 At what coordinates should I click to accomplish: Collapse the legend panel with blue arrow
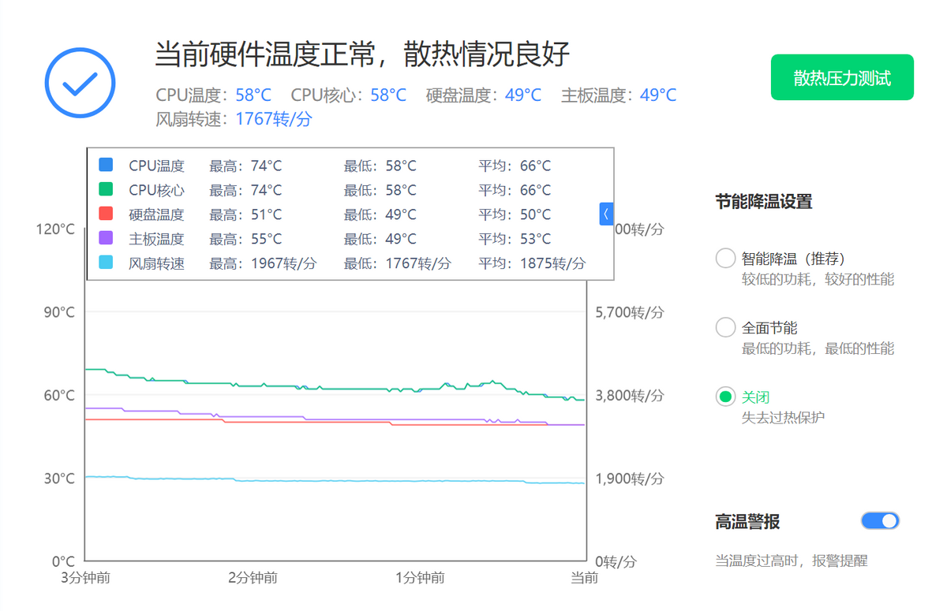[606, 214]
